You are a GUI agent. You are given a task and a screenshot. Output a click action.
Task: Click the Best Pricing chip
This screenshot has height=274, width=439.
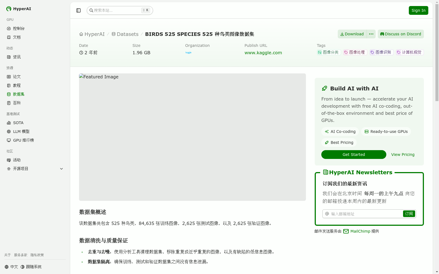tap(339, 142)
